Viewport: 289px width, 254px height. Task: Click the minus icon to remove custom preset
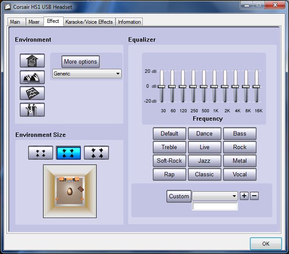tap(254, 196)
